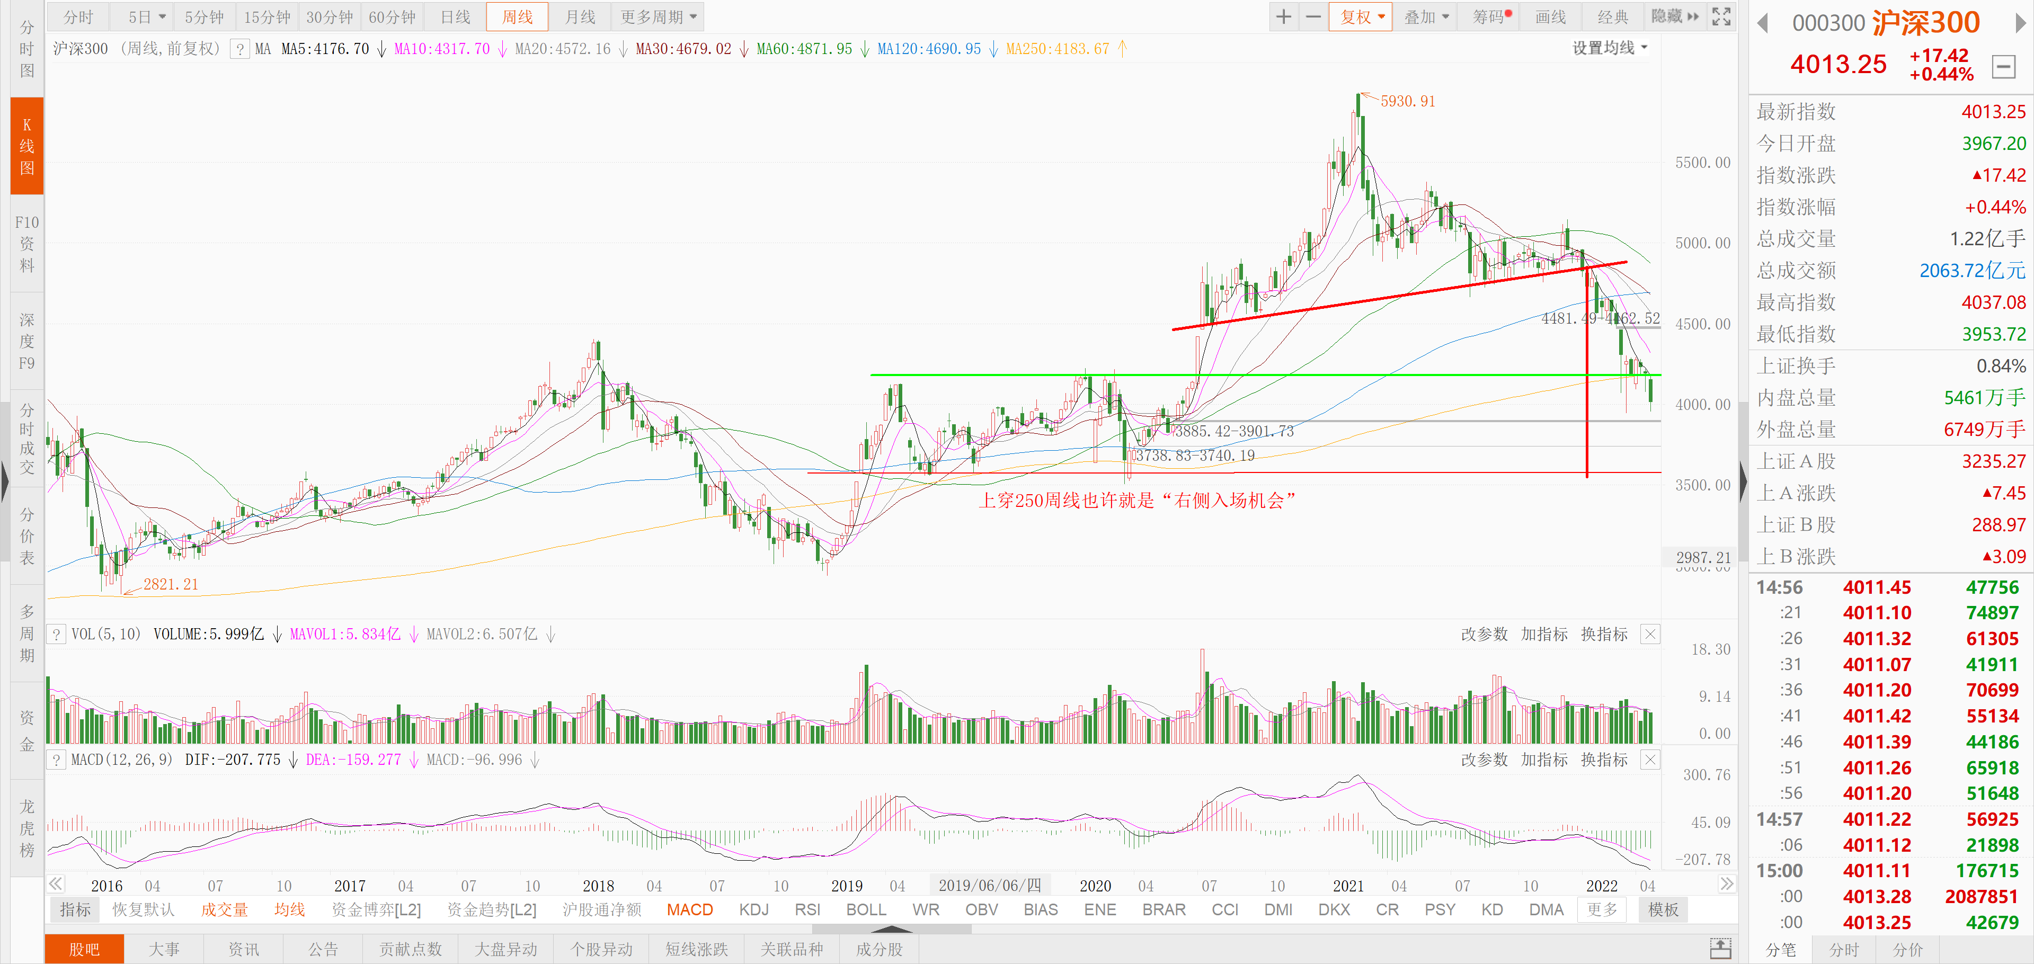Close the MACD indicator panel
The width and height of the screenshot is (2034, 964).
[x=1650, y=760]
